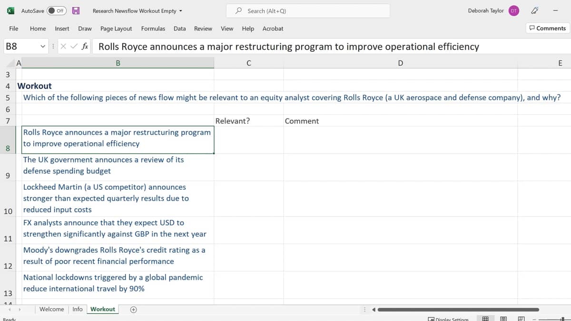Switch to Page Break Preview icon
The width and height of the screenshot is (571, 321).
point(521,319)
